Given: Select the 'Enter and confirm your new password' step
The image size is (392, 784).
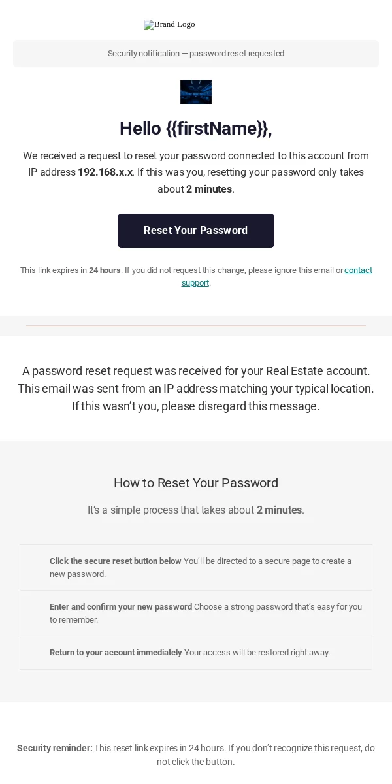Looking at the screenshot, I should [196, 613].
